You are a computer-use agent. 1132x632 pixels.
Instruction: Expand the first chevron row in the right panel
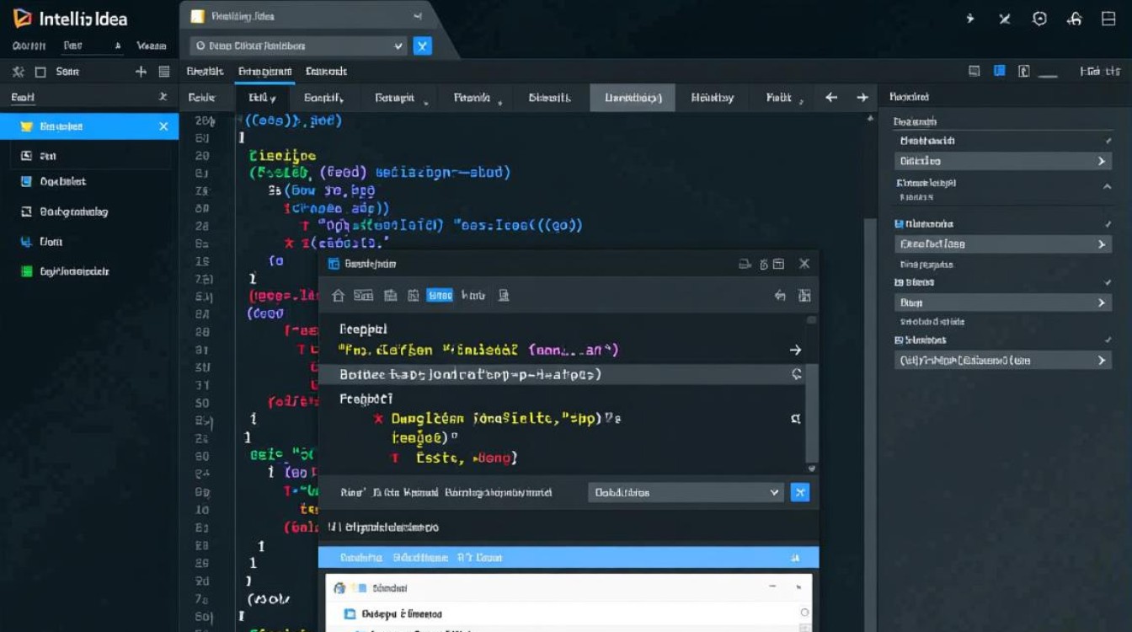point(1103,159)
